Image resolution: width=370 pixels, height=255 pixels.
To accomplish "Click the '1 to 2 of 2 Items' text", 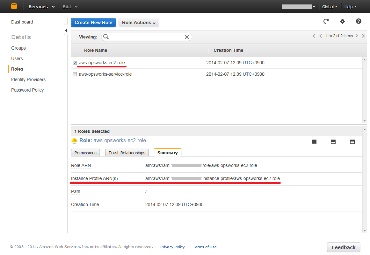I will pos(339,36).
